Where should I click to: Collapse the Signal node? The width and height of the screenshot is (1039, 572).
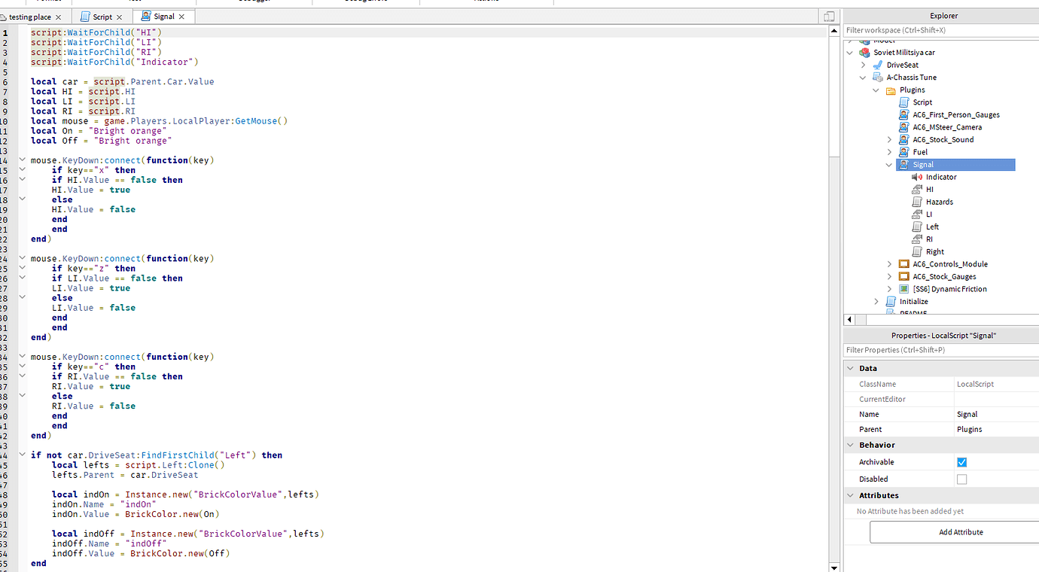(889, 164)
